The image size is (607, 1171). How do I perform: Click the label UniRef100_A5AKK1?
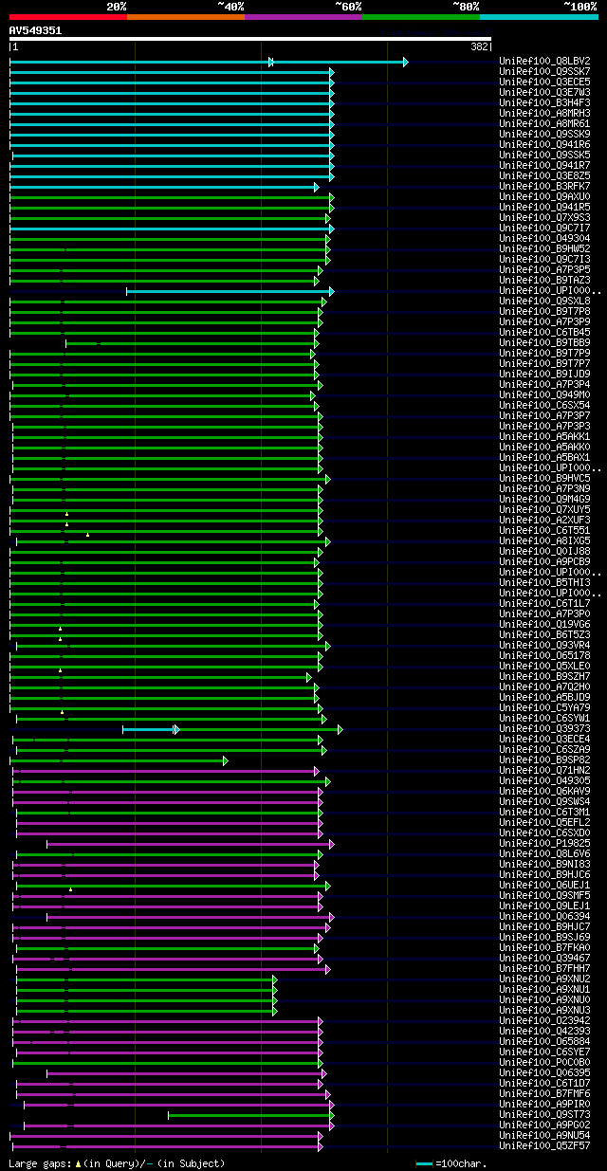coord(544,436)
